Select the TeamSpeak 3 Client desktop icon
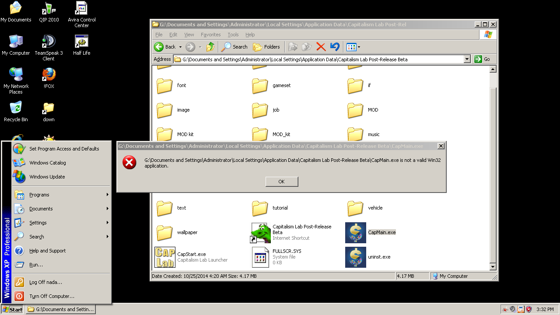The image size is (560, 315). 49,48
